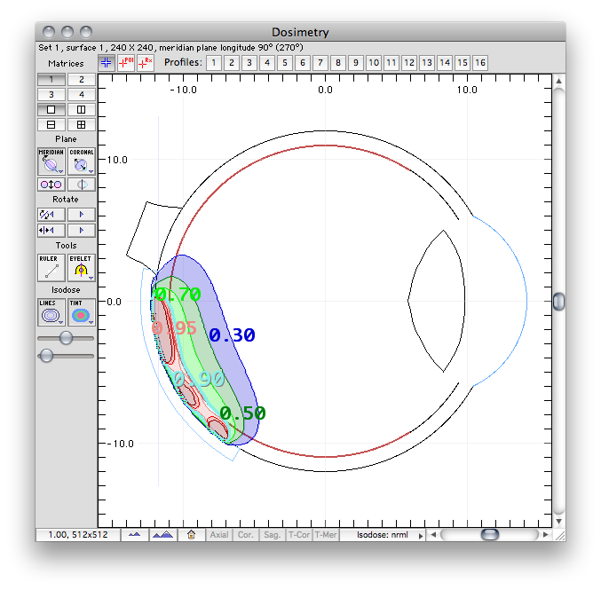Expand the Tint options dropdown arrow

[91, 323]
